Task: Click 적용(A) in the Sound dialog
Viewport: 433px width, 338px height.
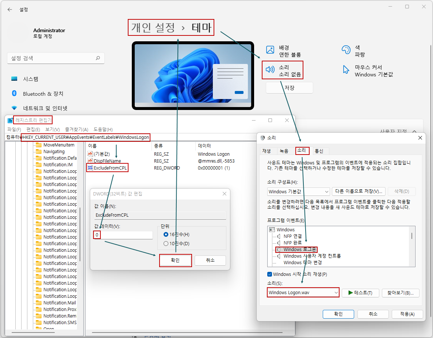Action: pos(407,314)
